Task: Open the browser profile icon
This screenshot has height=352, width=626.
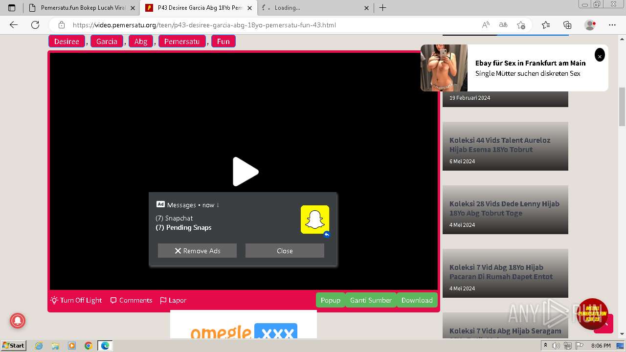Action: coord(590,25)
